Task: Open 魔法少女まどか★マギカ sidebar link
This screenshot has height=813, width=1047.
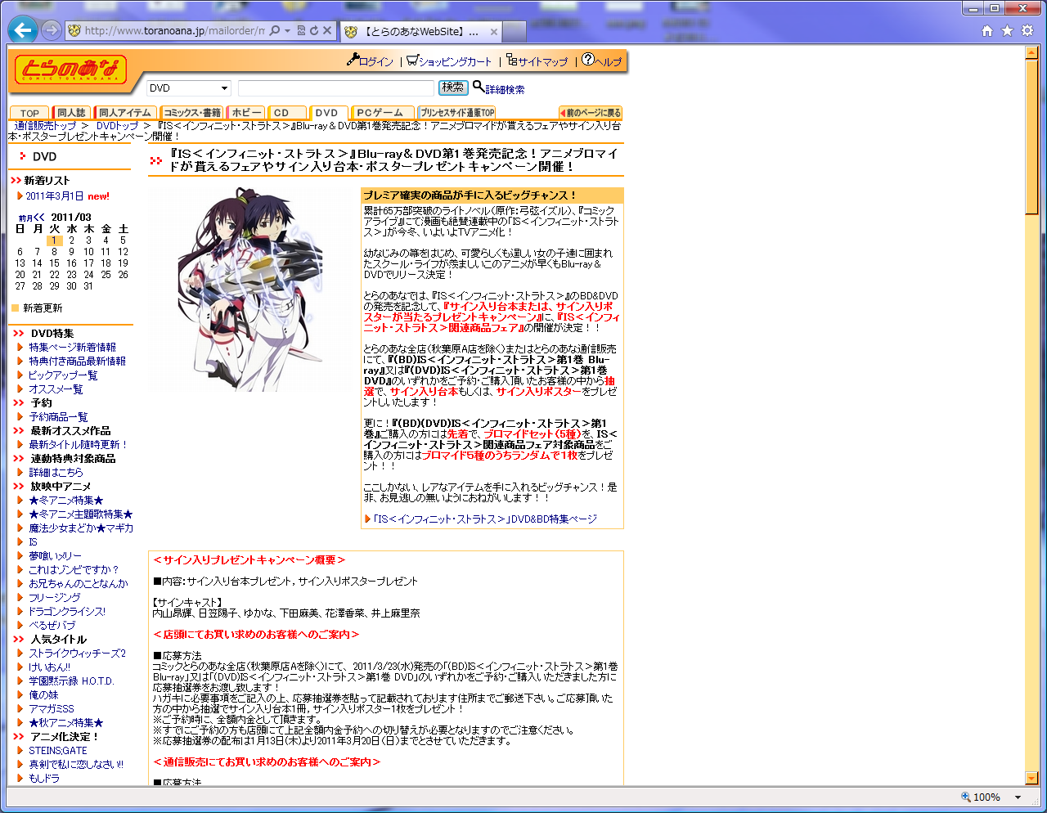Action: coord(81,528)
